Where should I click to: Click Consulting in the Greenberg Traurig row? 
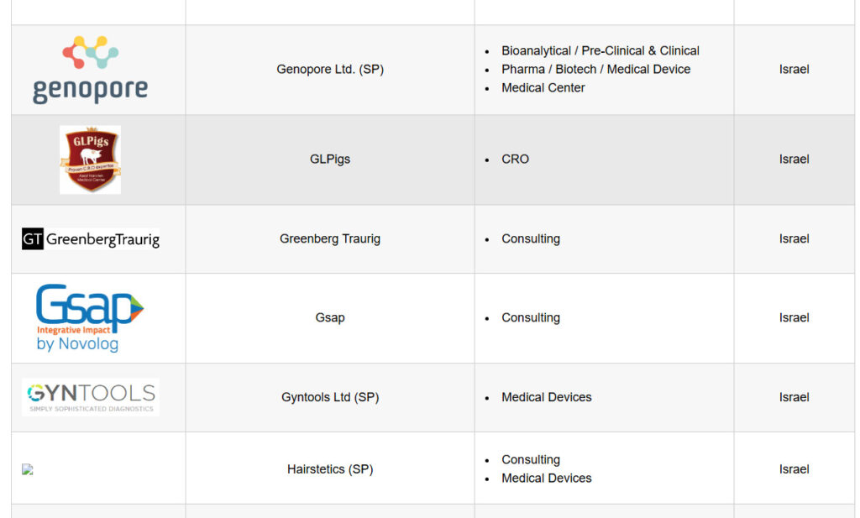pos(531,239)
